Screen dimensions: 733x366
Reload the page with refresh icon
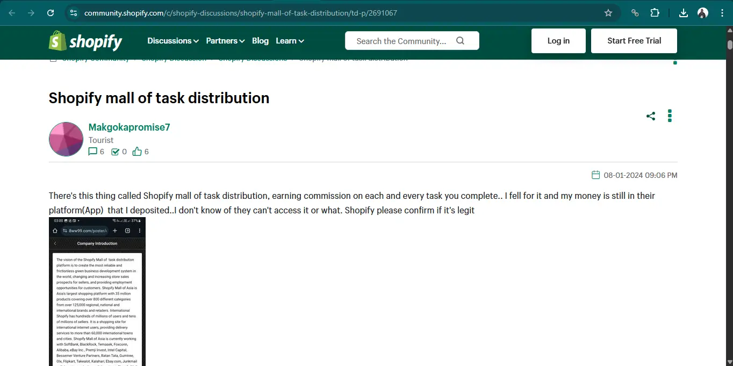(51, 13)
